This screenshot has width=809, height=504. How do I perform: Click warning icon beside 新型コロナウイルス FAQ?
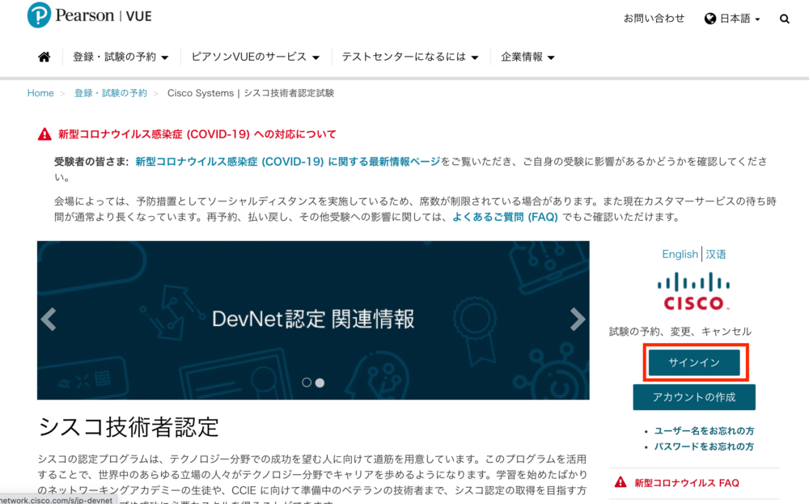[621, 482]
